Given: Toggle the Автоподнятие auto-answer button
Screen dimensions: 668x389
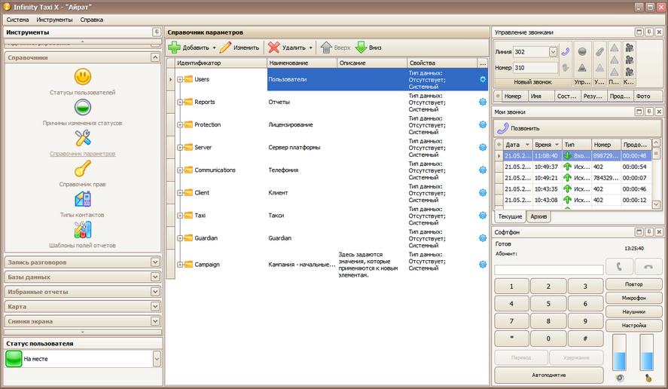Looking at the screenshot, I should click(x=549, y=375).
